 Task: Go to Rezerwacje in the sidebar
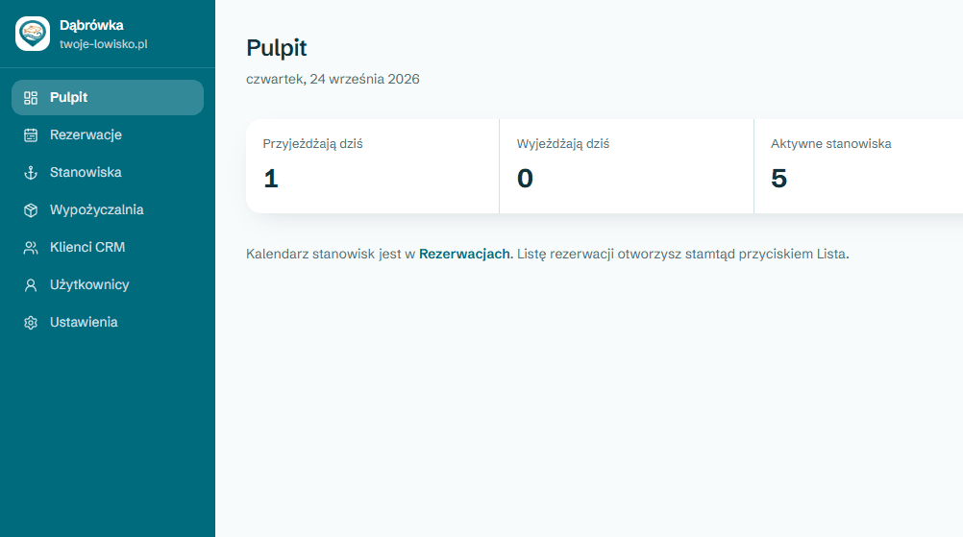tap(108, 135)
